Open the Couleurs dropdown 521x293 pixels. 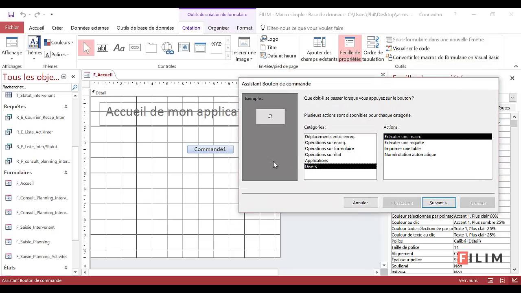(59, 42)
